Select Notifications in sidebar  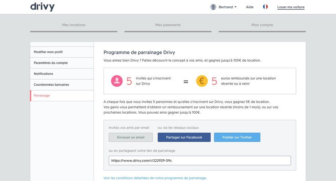[62, 74]
